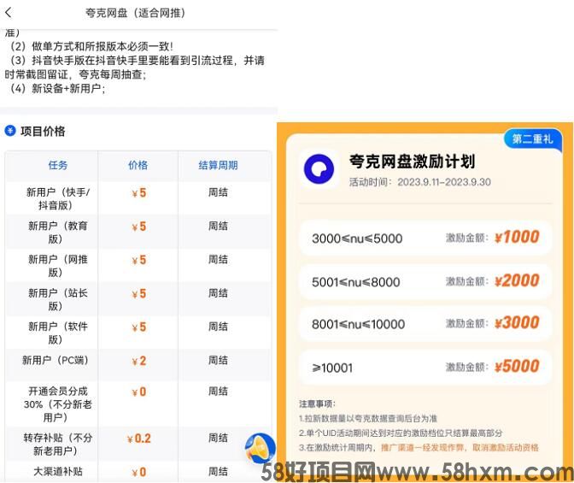Select the 价格 column header
This screenshot has width=574, height=483.
(x=138, y=165)
